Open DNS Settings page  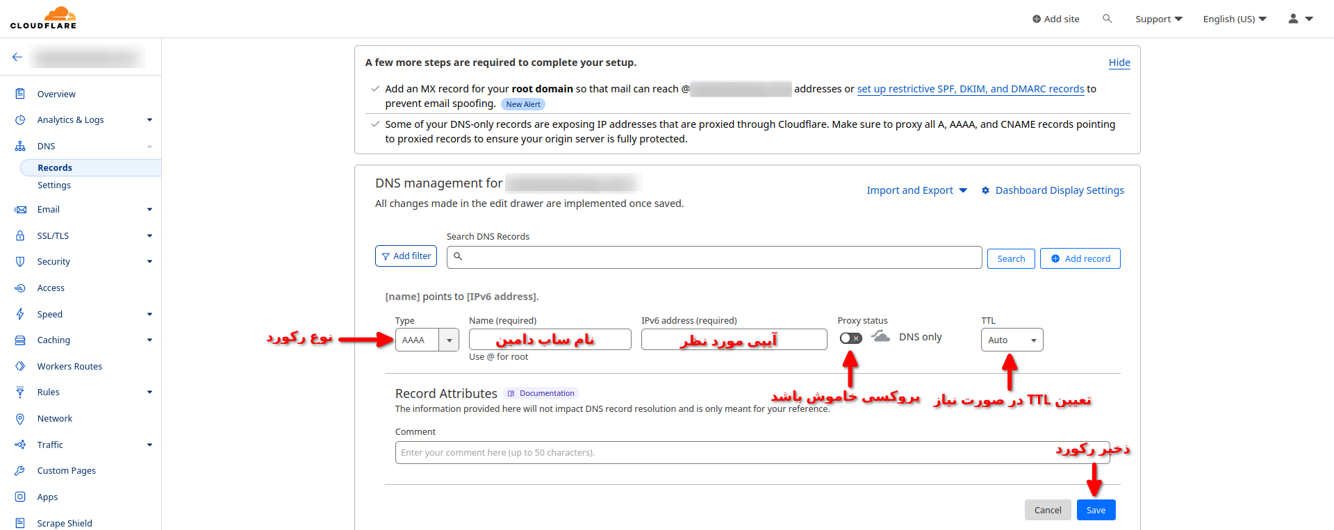tap(54, 185)
